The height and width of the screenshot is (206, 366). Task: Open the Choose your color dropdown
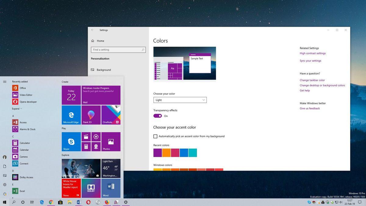[x=180, y=100]
